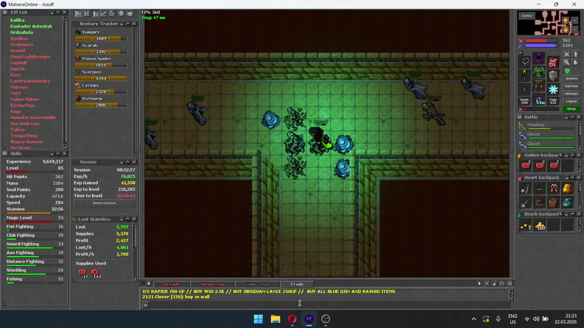Open the Options window

(571, 86)
